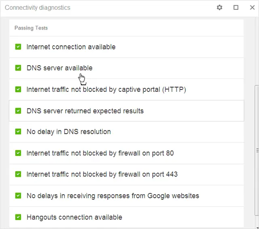The width and height of the screenshot is (259, 229).
Task: Maximize the Connectivity diagnostics window
Action: coord(236,7)
